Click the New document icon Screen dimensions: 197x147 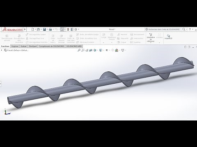[32, 29]
